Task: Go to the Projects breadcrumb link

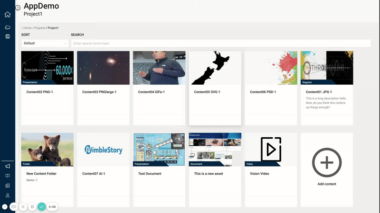Action: point(39,28)
